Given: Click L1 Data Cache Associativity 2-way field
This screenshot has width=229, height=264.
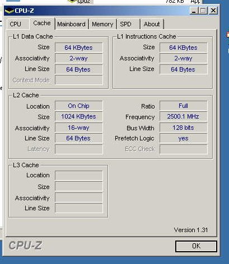Looking at the screenshot, I should pyautogui.click(x=79, y=58).
